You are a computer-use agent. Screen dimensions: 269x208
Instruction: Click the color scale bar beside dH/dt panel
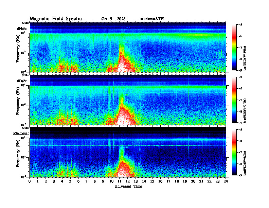point(234,48)
